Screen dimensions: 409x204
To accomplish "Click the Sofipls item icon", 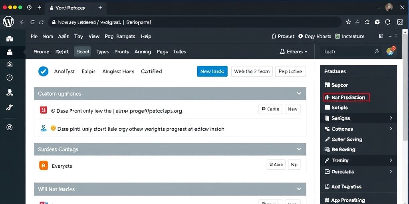I will pyautogui.click(x=327, y=108).
